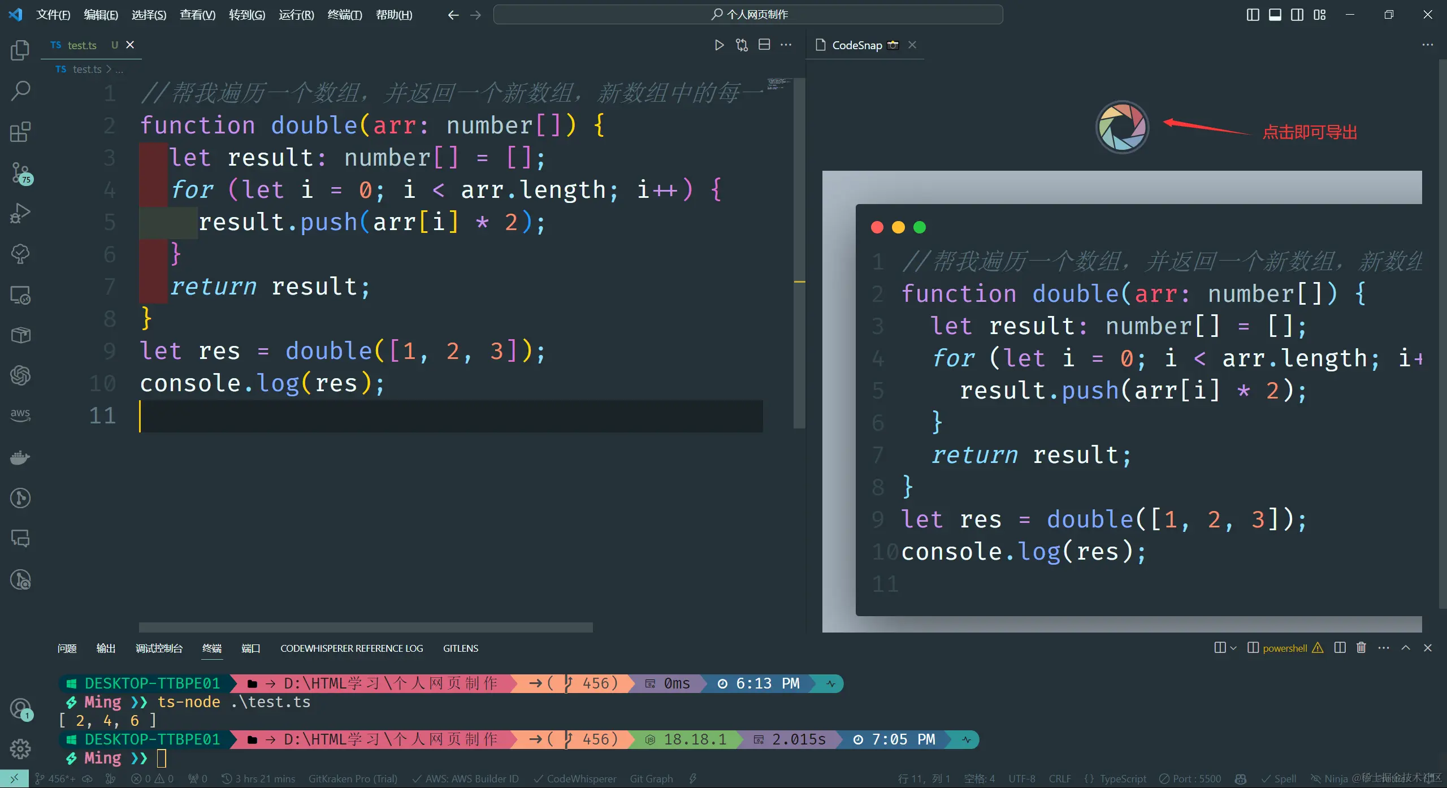Screen dimensions: 1447x788
Task: Click the command center search box 个人网页制作
Action: [x=748, y=15]
